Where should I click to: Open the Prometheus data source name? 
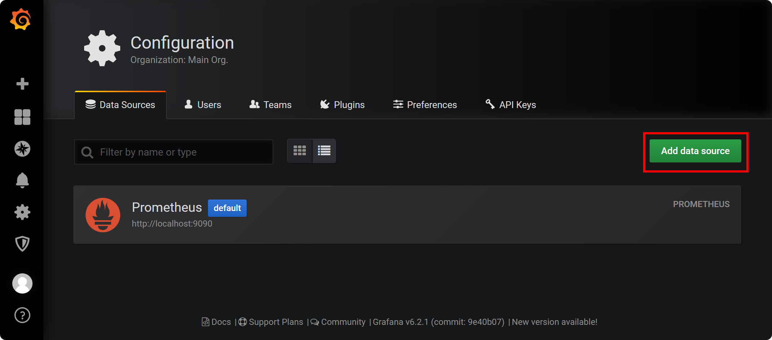(x=167, y=207)
